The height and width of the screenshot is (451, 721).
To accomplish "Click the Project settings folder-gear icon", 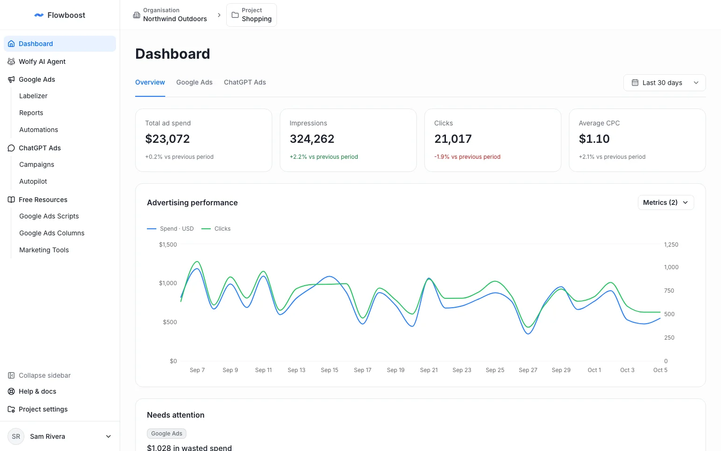I will (x=11, y=409).
